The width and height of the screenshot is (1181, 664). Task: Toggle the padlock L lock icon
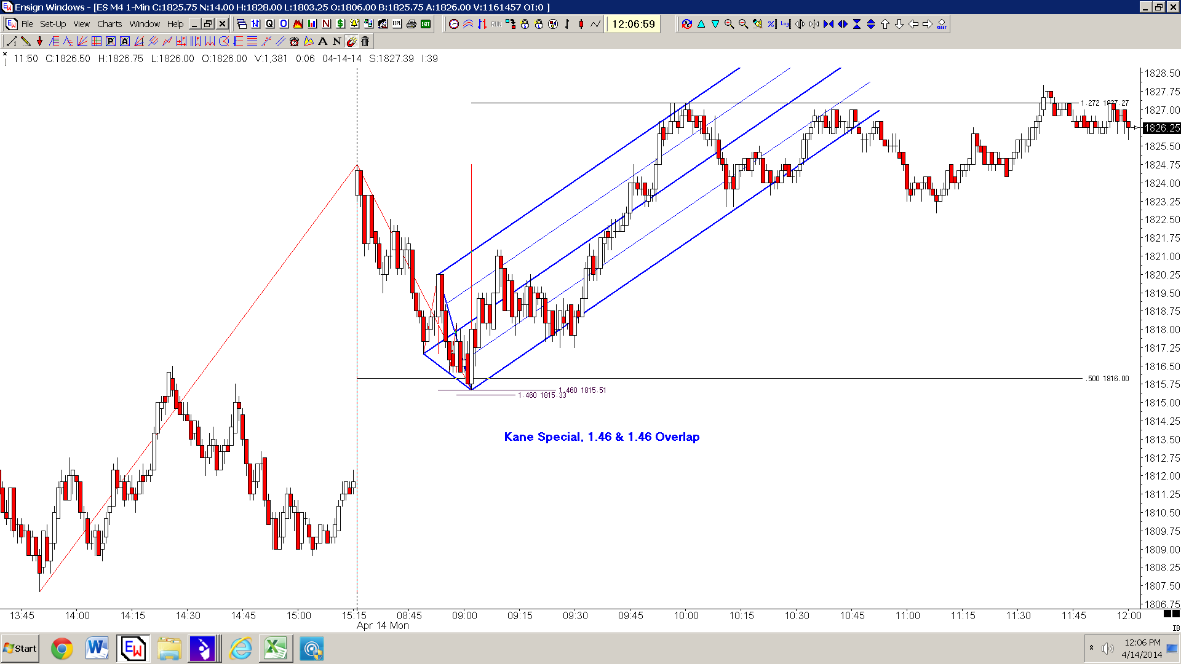(539, 24)
